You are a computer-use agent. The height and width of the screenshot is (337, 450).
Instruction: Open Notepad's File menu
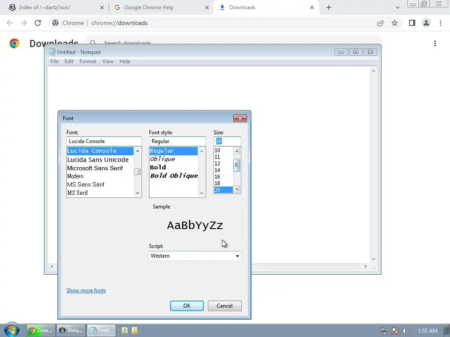click(x=54, y=61)
